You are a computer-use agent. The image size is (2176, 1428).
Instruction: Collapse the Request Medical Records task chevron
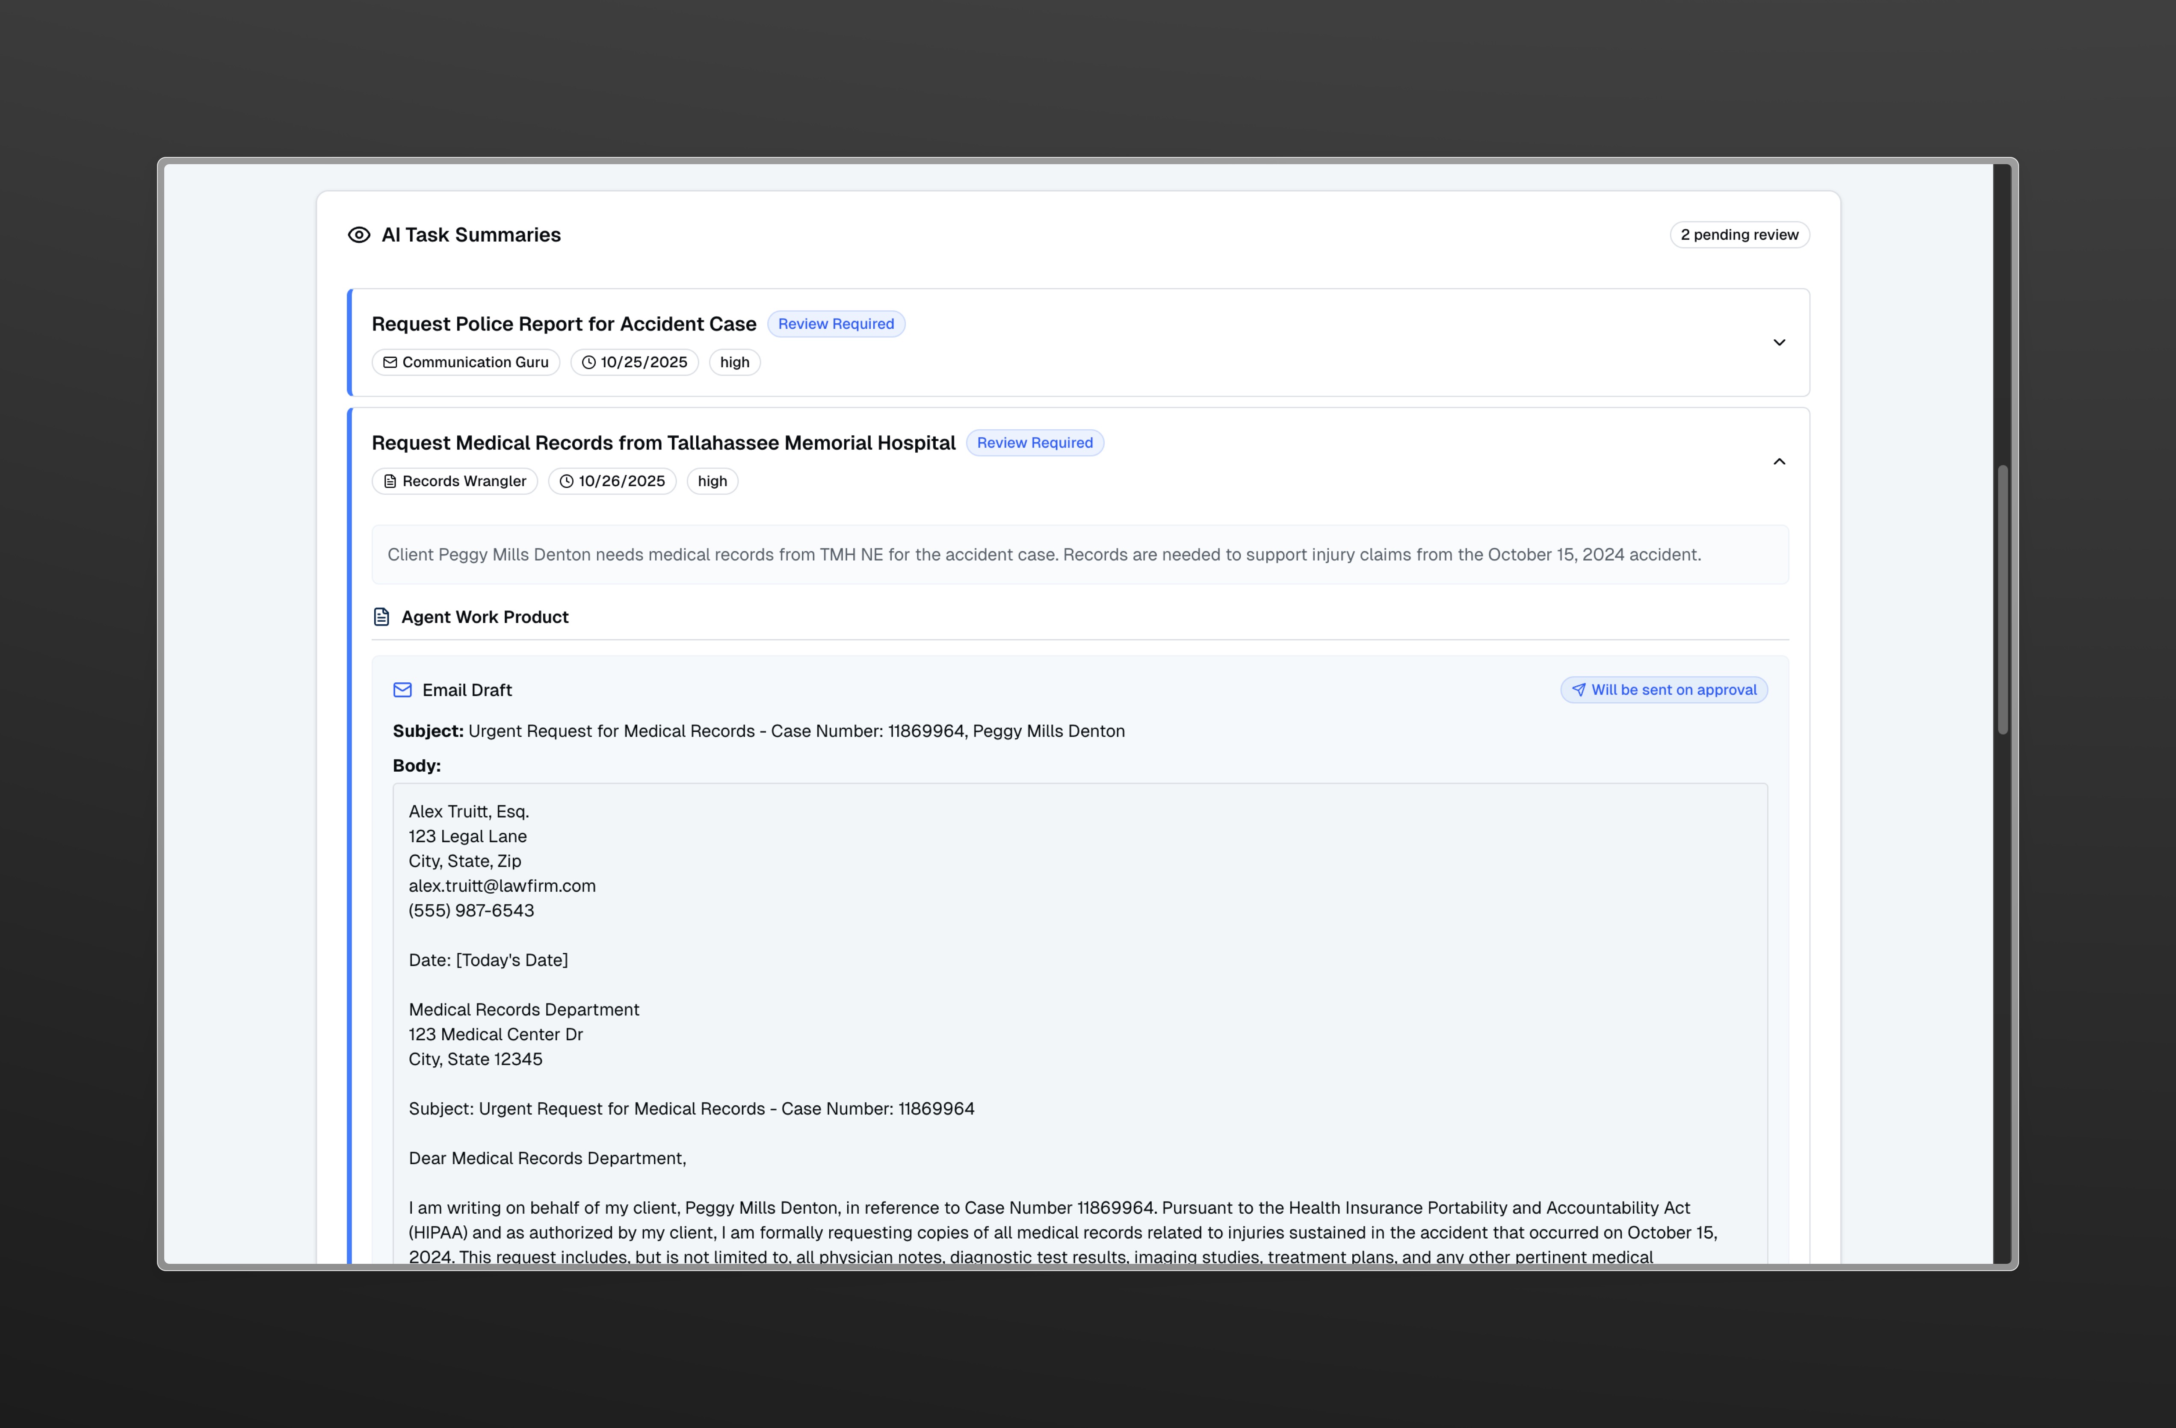1778,462
